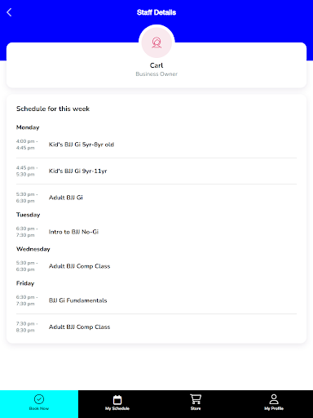Go back using the left chevron
The image size is (313, 418).
[x=9, y=12]
